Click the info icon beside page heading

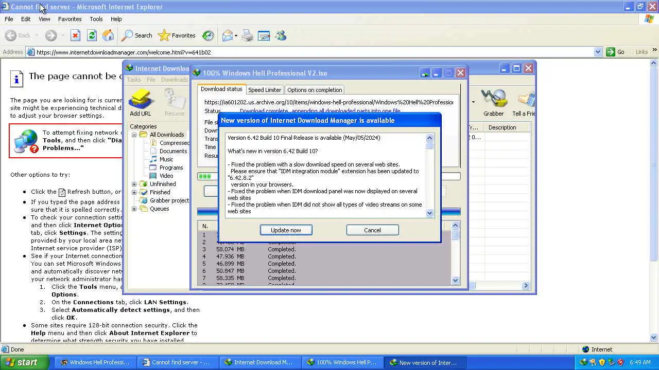[x=17, y=79]
